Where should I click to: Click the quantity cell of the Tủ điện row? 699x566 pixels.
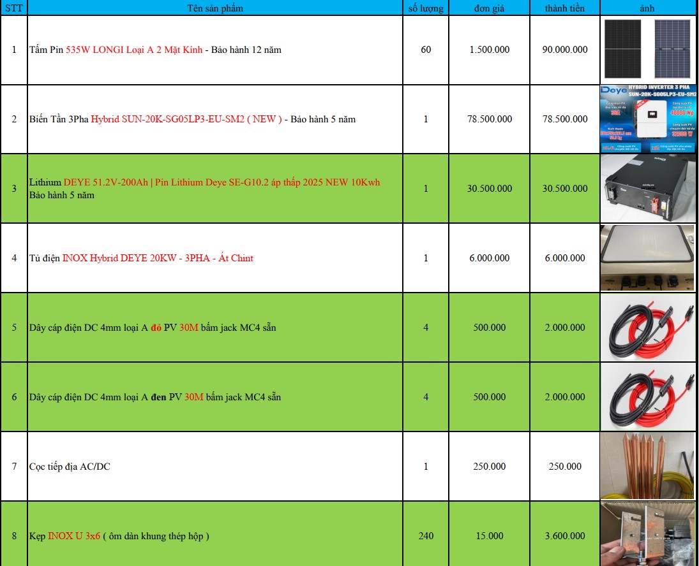426,258
